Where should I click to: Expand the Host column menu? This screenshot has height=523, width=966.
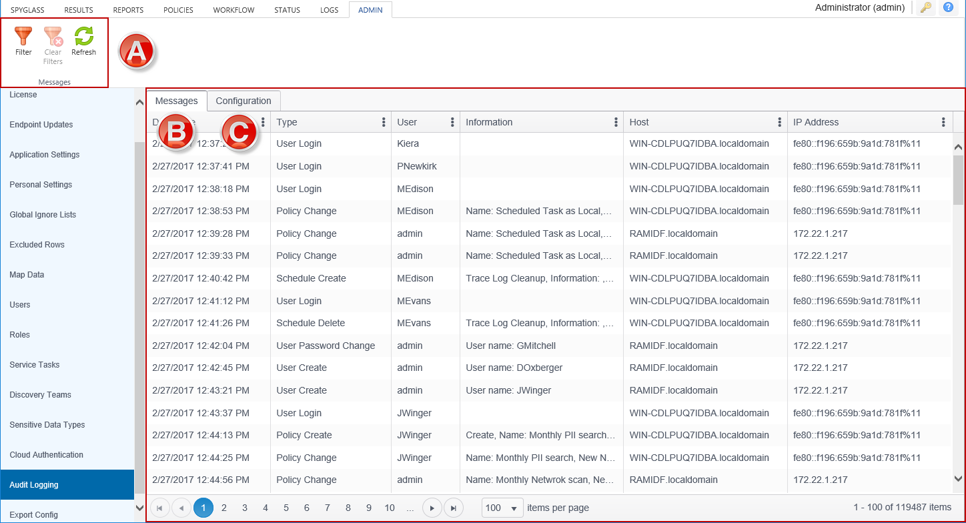(x=779, y=122)
